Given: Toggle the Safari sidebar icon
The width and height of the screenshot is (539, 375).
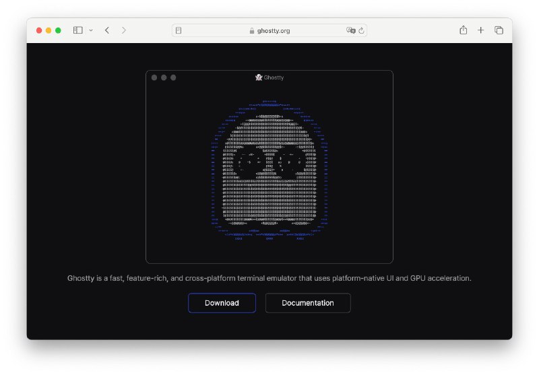Looking at the screenshot, I should pos(78,30).
